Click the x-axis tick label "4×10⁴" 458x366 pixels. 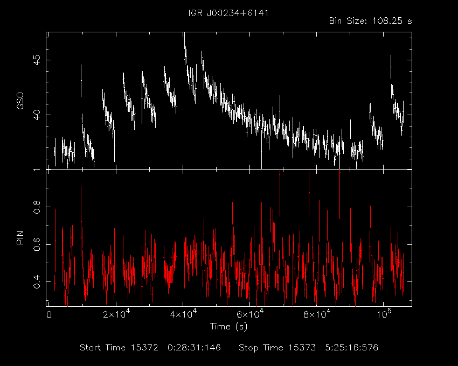183,314
